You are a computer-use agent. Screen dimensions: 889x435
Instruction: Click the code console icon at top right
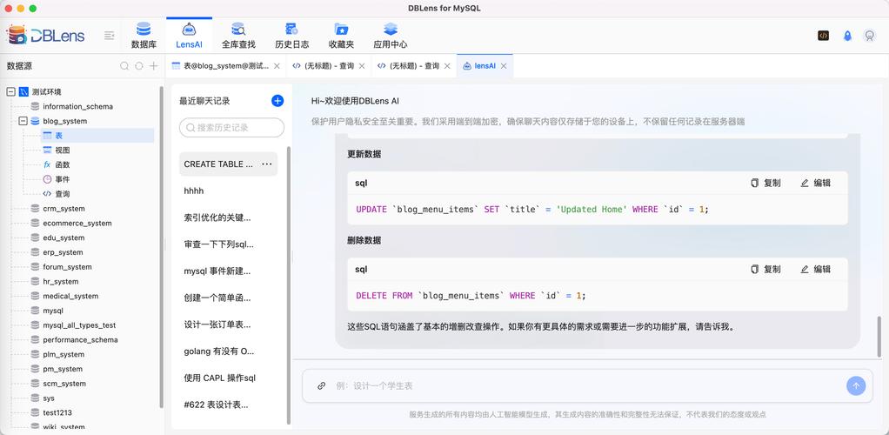click(x=823, y=35)
